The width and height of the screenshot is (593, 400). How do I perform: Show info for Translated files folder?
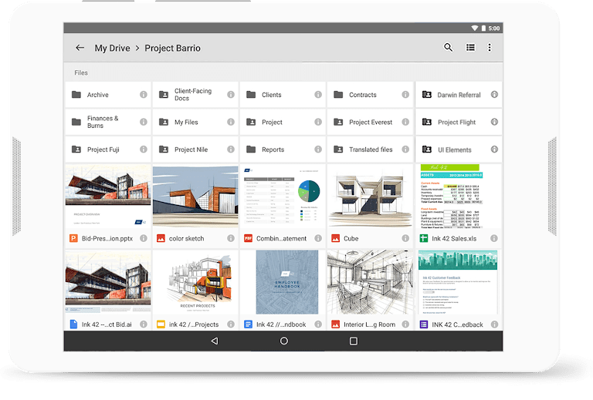[x=405, y=150]
